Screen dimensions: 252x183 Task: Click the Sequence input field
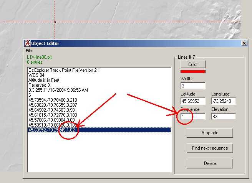tap(193, 116)
